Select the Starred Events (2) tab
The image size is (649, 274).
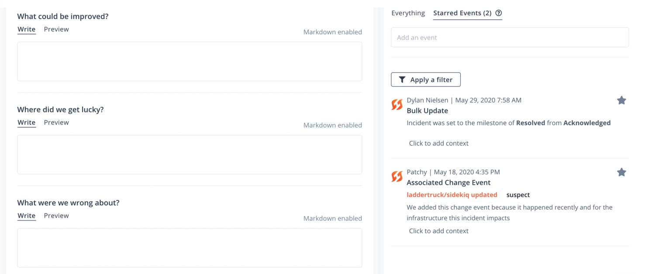click(463, 13)
